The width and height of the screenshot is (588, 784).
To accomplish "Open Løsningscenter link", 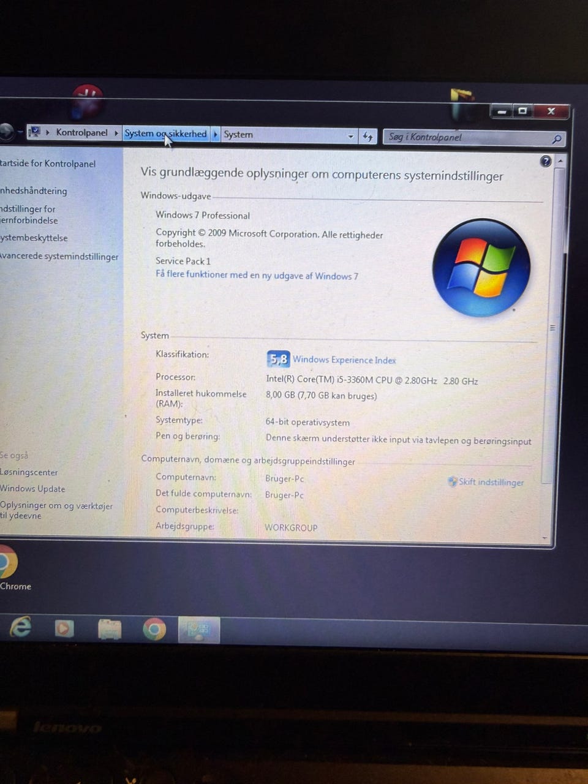I will [29, 472].
